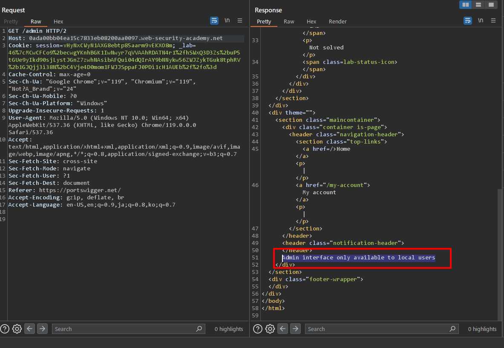
Task: Go to next match in Request search
Action: (x=42, y=329)
